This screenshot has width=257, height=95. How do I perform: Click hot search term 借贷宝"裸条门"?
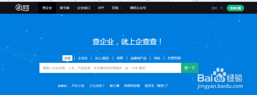pyautogui.click(x=157, y=86)
